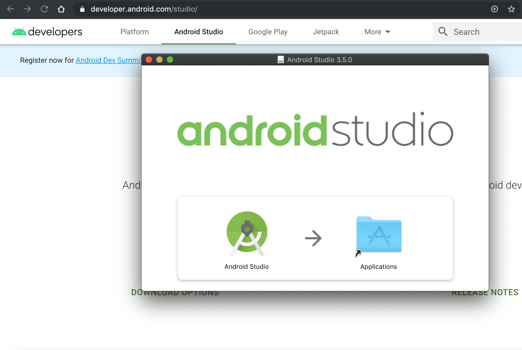Bookmark this page with the star icon
Viewport: 522px width, 350px height.
click(x=511, y=9)
